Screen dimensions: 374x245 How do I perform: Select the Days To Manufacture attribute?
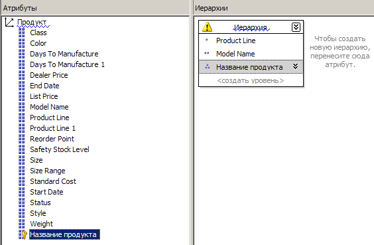[64, 54]
